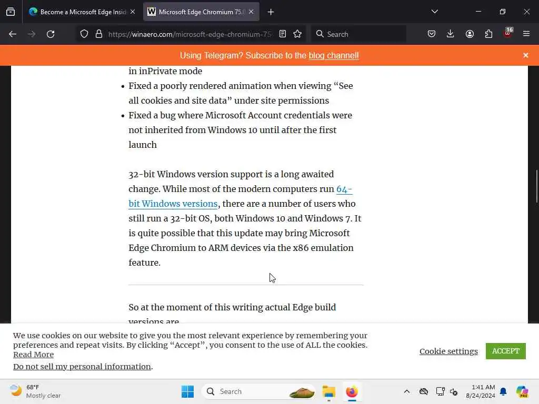Bookmark this page with star icon

click(297, 34)
